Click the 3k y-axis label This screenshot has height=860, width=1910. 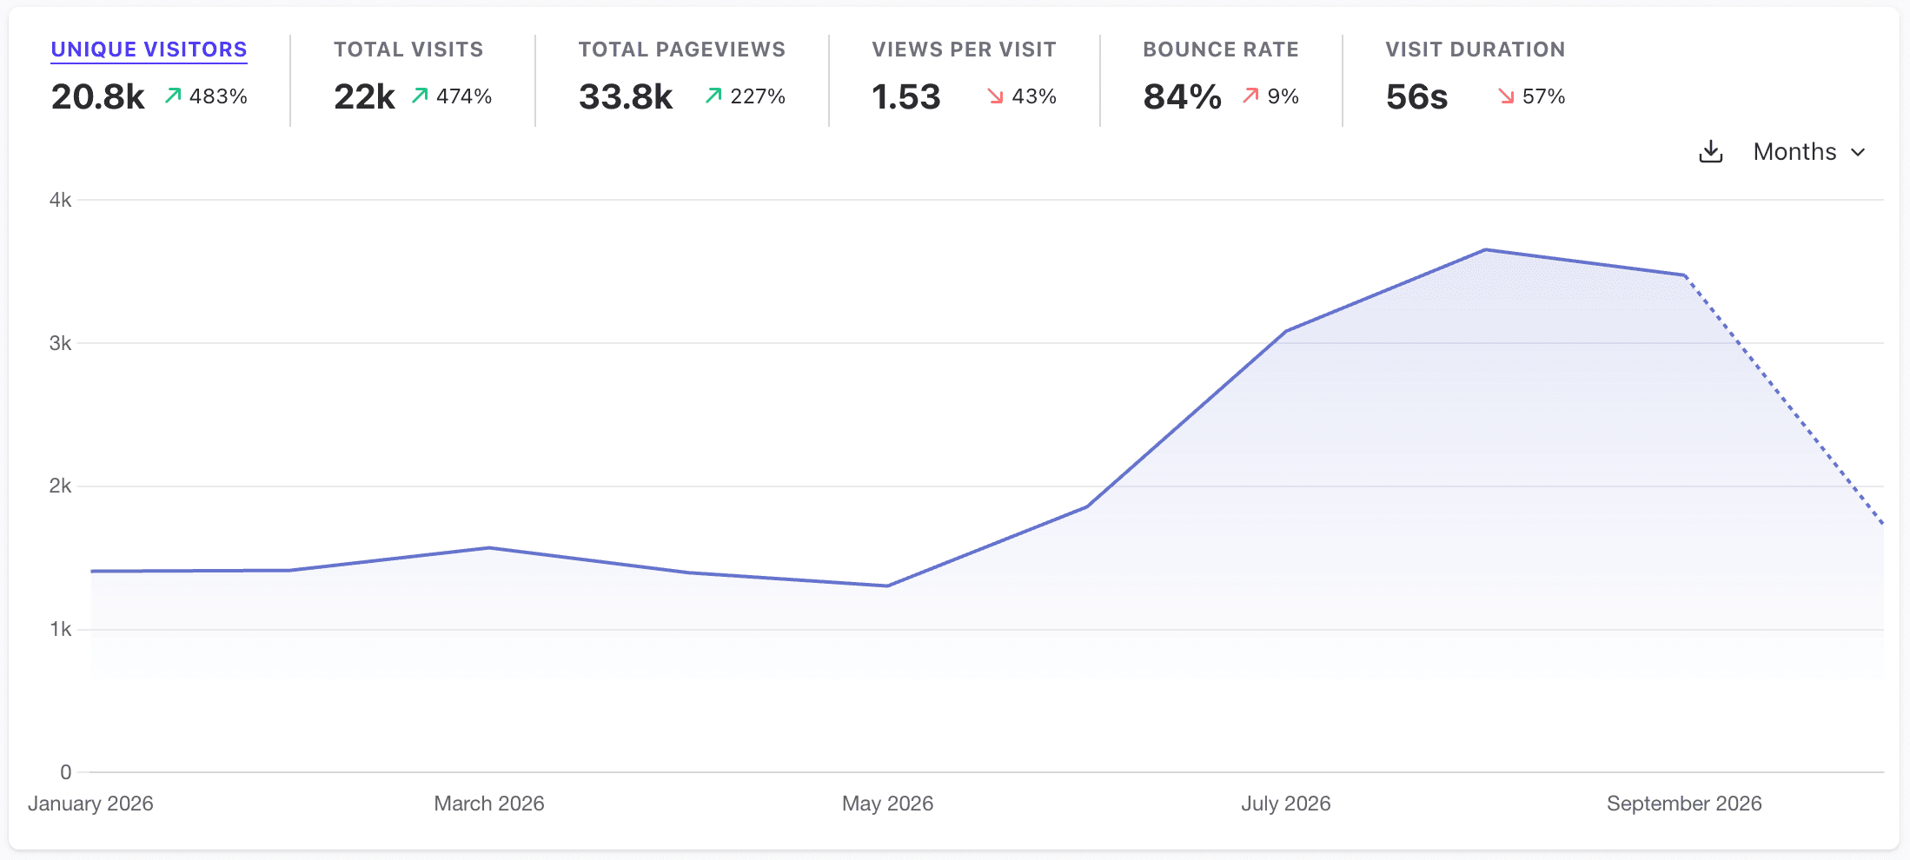point(60,343)
